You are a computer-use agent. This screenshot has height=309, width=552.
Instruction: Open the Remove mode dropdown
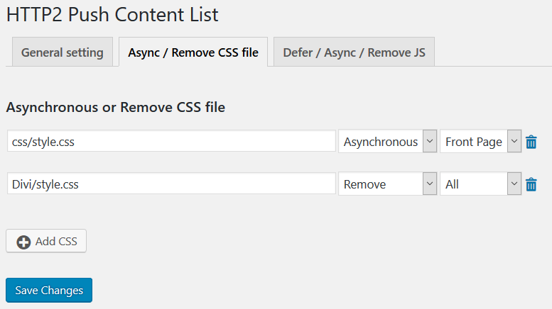click(x=381, y=184)
